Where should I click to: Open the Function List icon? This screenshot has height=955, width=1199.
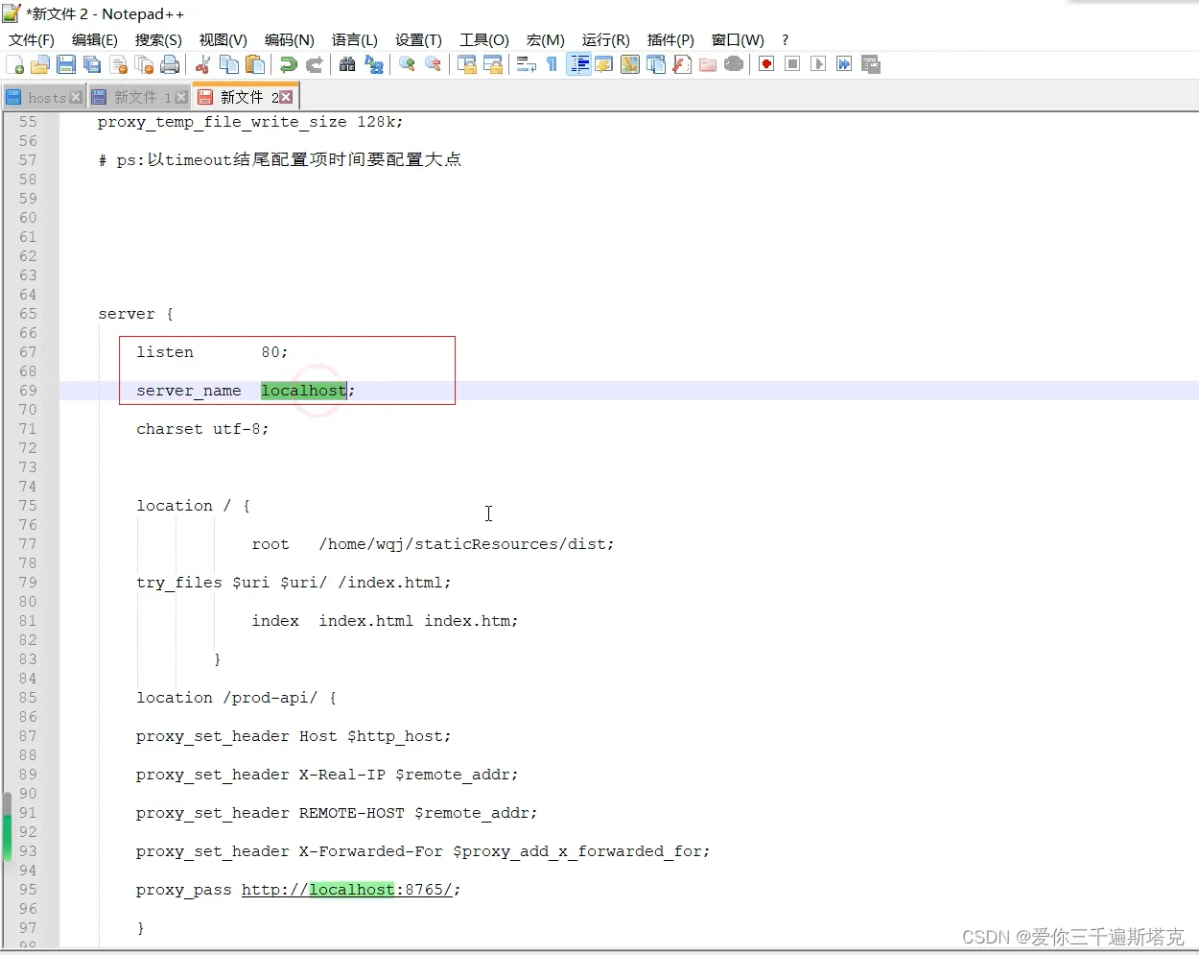pyautogui.click(x=682, y=64)
